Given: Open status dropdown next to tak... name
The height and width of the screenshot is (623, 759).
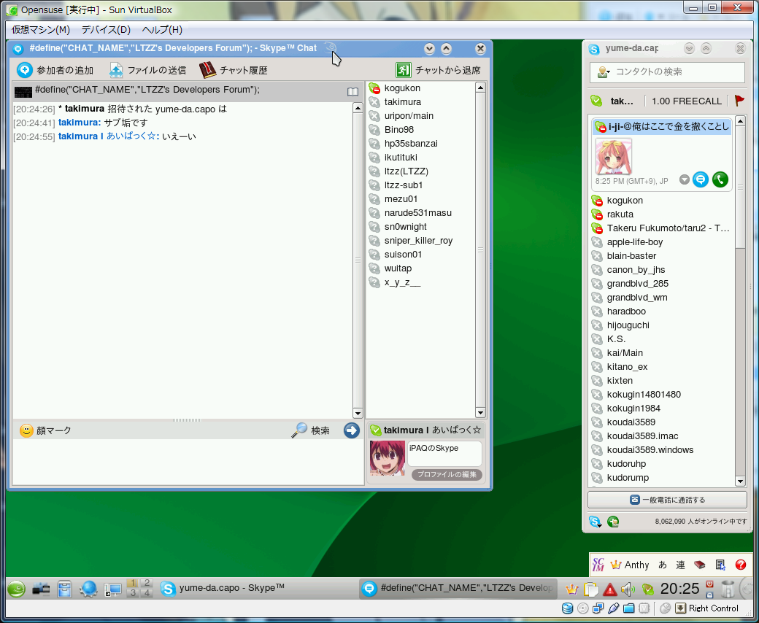Looking at the screenshot, I should 596,101.
